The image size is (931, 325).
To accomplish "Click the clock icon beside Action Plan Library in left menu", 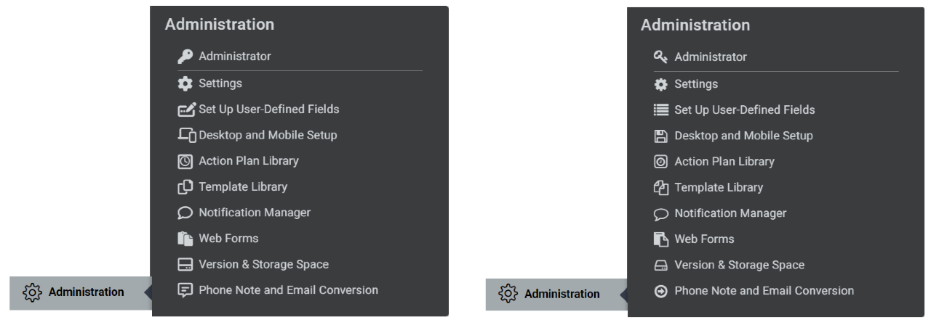I will click(x=185, y=161).
